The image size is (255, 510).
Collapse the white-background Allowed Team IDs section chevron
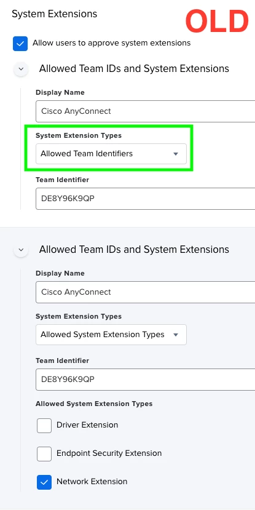[x=21, y=69]
